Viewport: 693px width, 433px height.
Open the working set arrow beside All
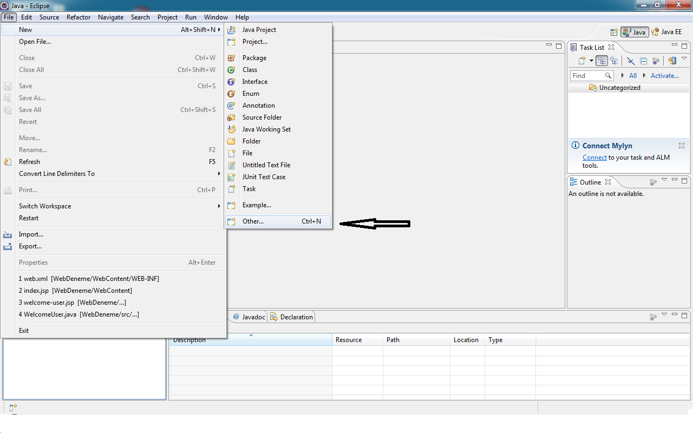click(623, 76)
